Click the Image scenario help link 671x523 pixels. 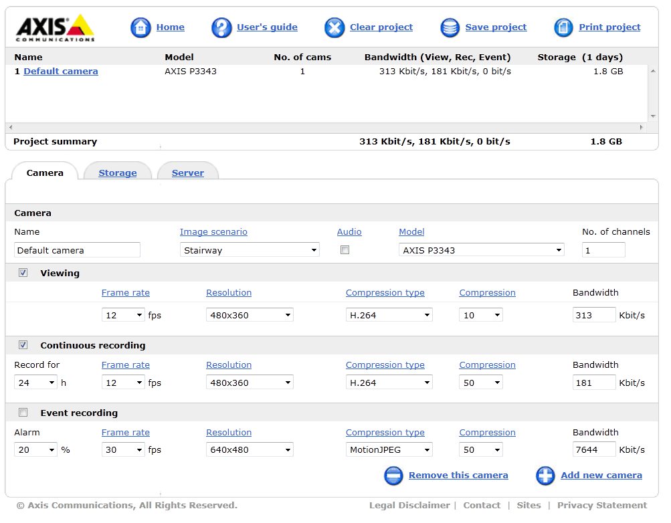(x=213, y=232)
